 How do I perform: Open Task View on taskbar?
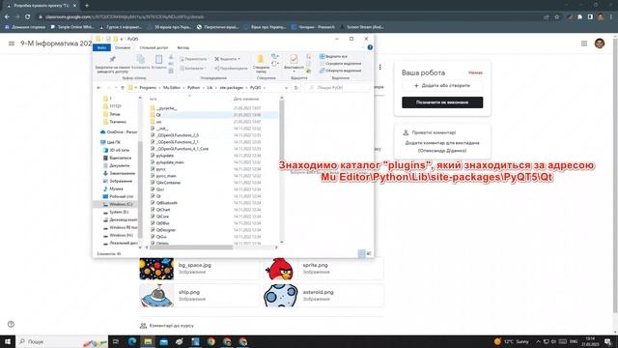coord(116,341)
